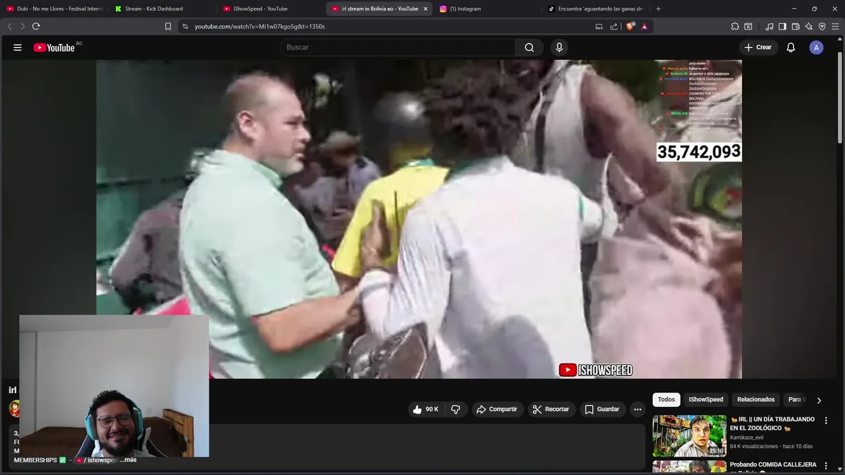Switch to the IShowSpeed YouTube tab
Image resolution: width=845 pixels, height=475 pixels.
coord(270,9)
